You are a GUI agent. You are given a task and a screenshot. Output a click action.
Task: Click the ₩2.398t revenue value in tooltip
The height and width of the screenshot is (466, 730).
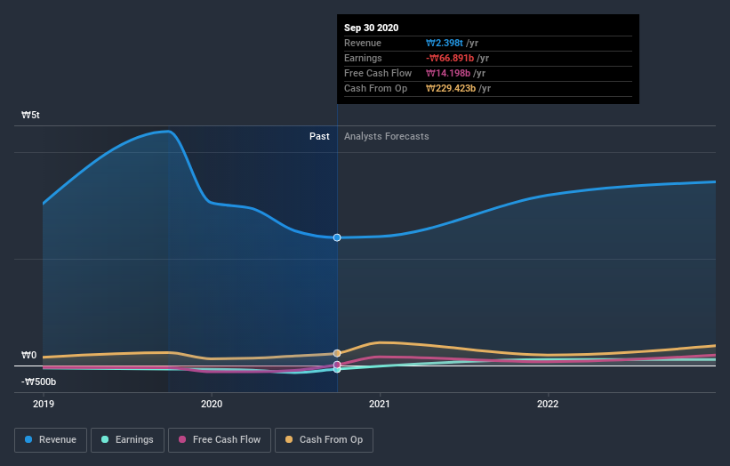445,43
